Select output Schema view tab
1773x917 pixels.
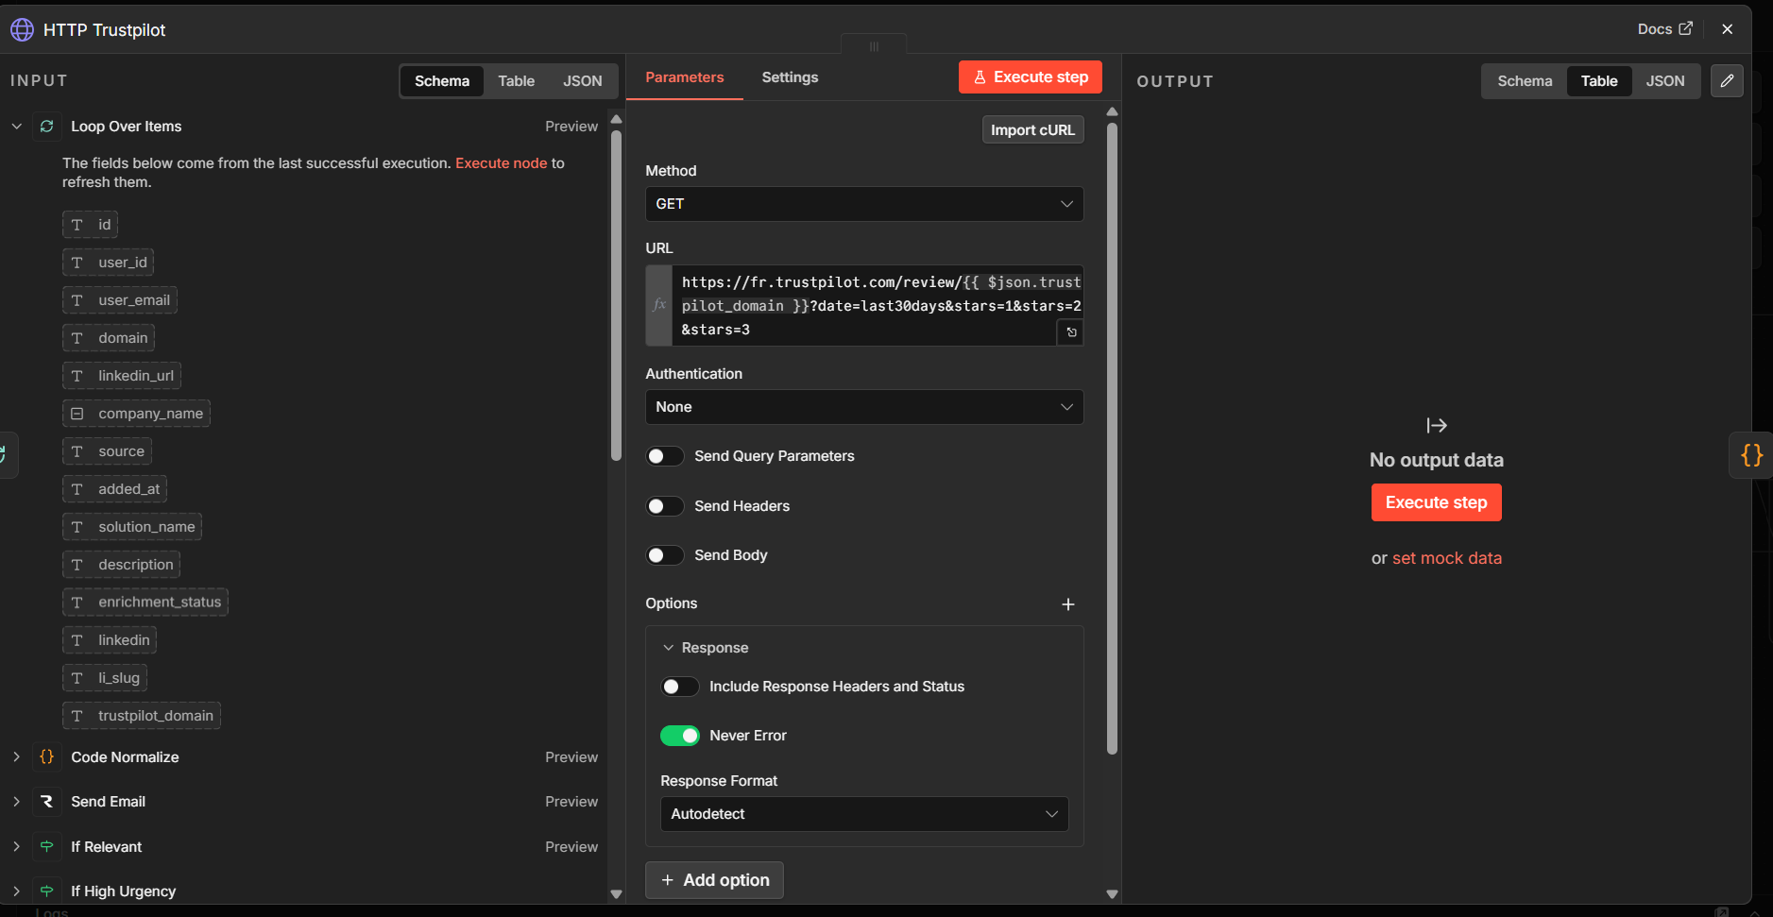[x=1525, y=81]
